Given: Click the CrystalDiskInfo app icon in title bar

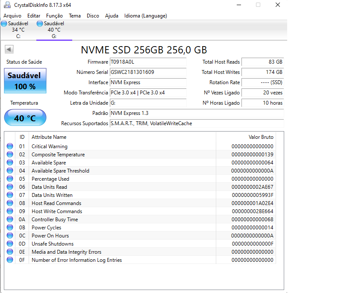Looking at the screenshot, I should pos(7,5).
